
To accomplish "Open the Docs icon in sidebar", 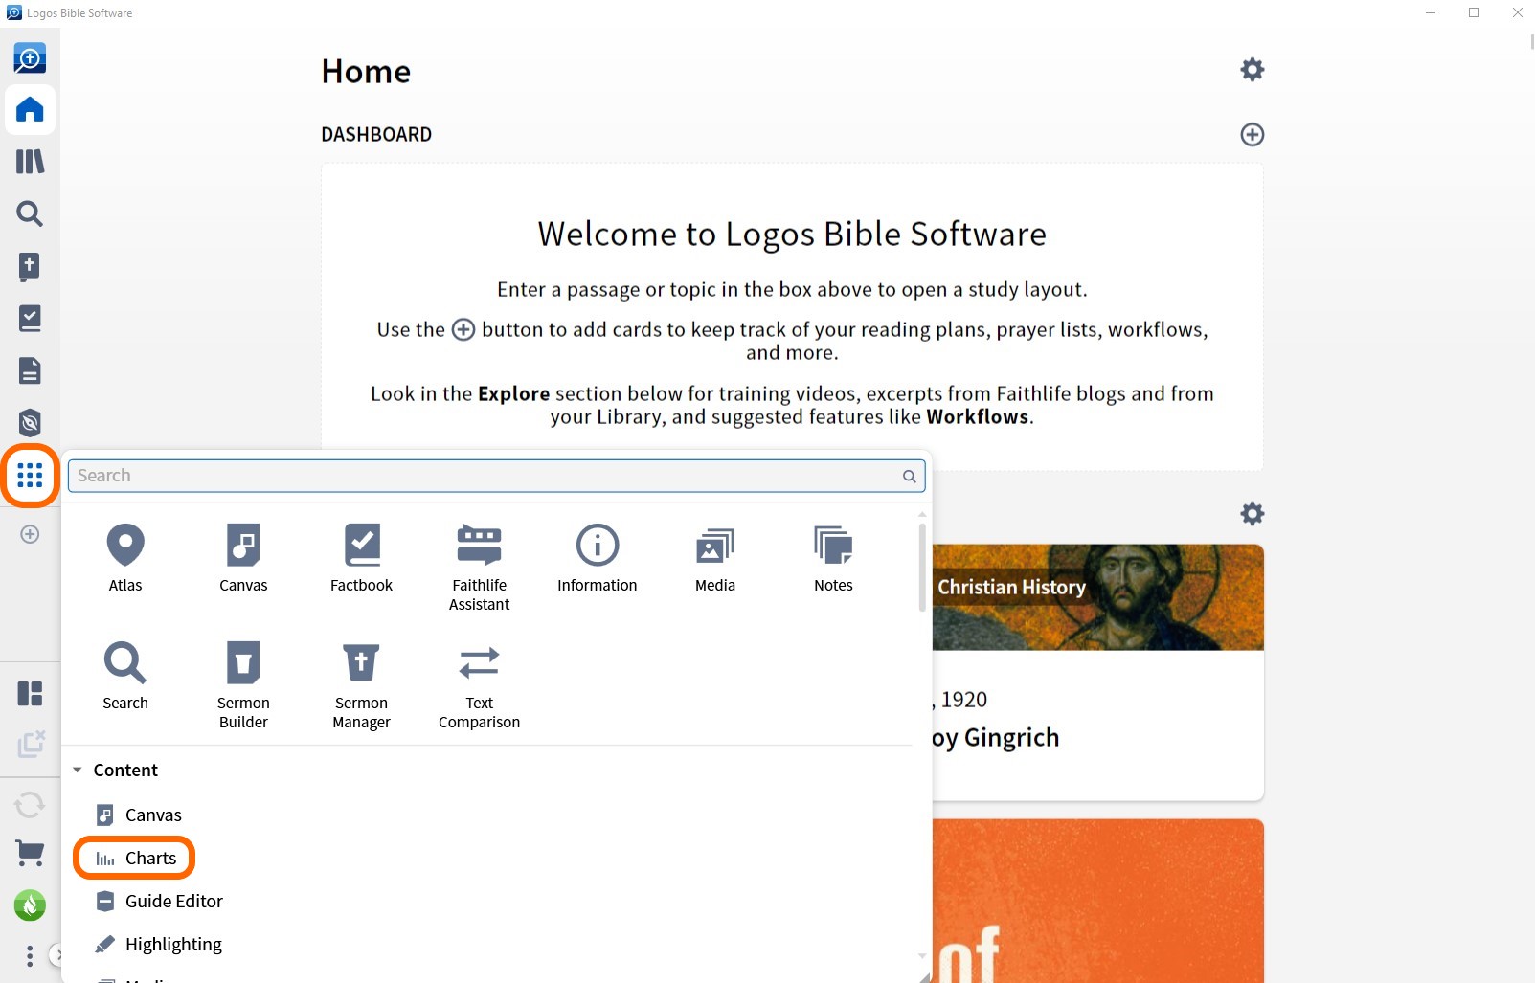I will (x=30, y=370).
